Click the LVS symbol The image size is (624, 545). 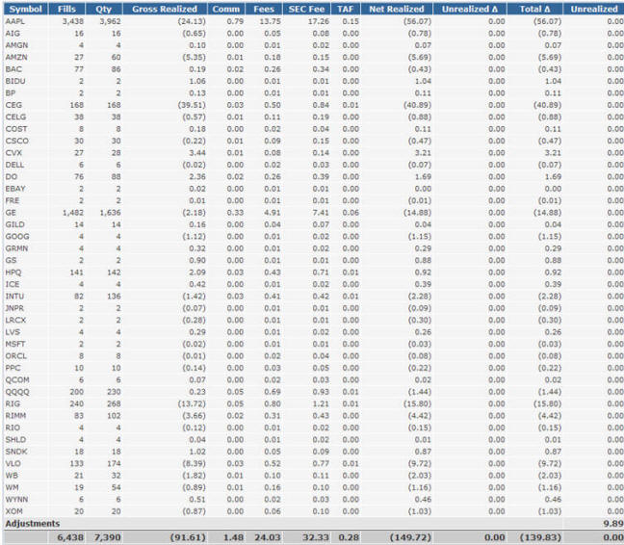[x=13, y=332]
